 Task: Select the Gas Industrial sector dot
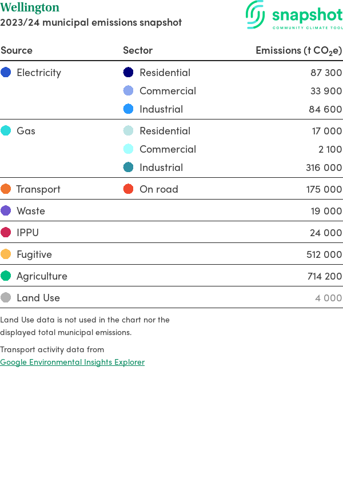point(129,168)
